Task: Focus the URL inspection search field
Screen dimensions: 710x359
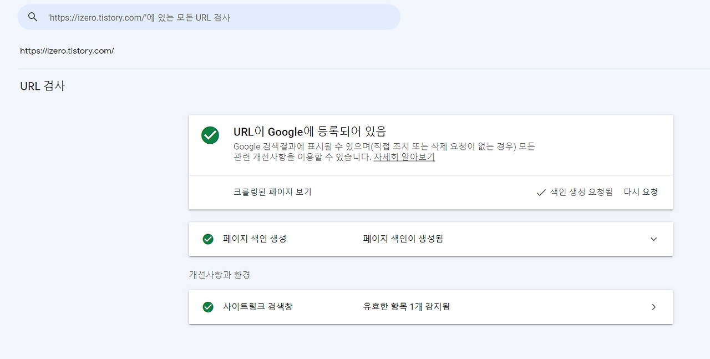Action: point(209,17)
